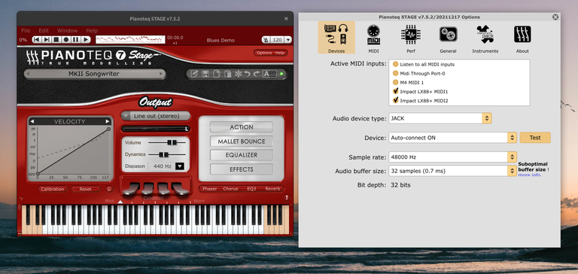Image resolution: width=578 pixels, height=274 pixels.
Task: Open the Window menu
Action: (x=67, y=31)
